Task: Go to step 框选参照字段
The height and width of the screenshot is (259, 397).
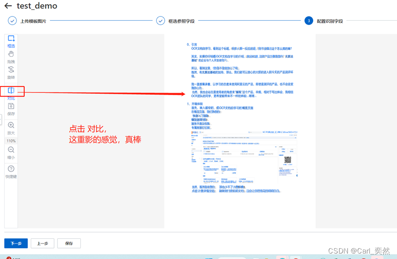Action: [x=175, y=21]
